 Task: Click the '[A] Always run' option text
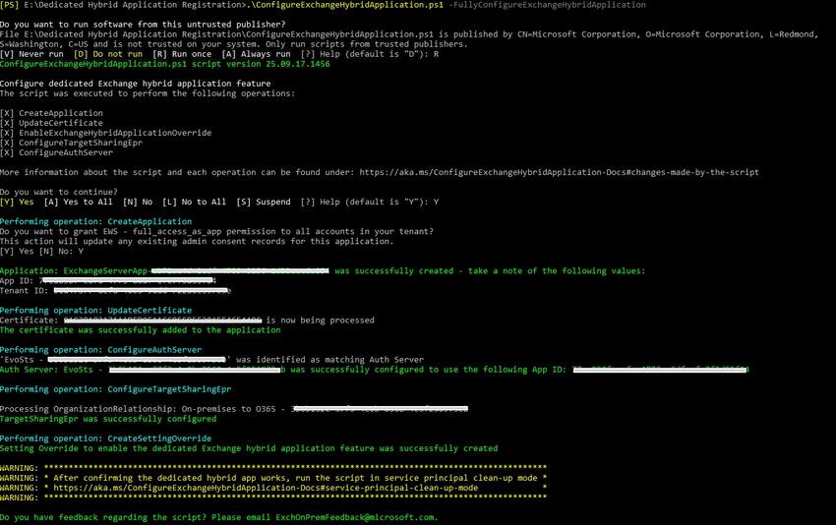256,54
